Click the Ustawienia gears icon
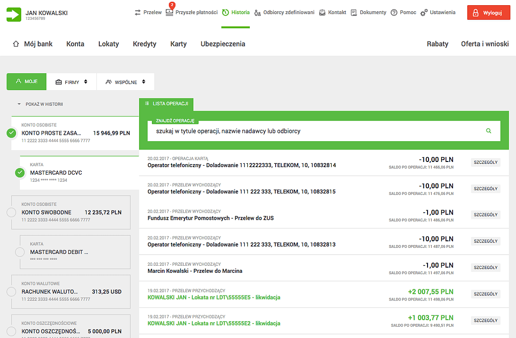 coord(424,13)
